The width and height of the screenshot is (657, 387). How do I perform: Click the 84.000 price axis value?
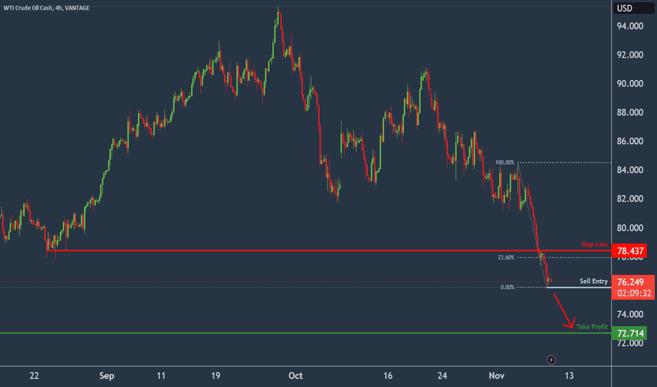point(630,170)
